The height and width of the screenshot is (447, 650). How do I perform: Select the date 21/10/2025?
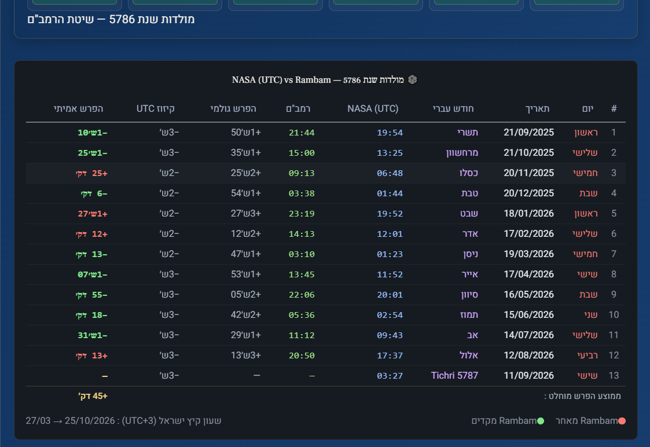pyautogui.click(x=528, y=153)
